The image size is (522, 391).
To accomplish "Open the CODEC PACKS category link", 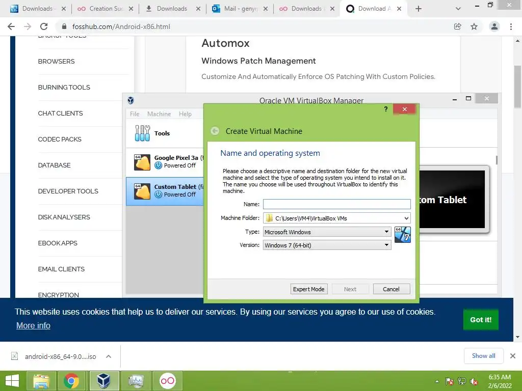I will (x=60, y=139).
